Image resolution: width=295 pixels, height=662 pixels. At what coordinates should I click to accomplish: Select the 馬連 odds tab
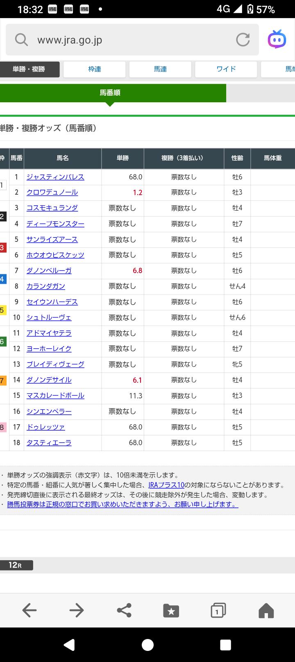point(160,69)
